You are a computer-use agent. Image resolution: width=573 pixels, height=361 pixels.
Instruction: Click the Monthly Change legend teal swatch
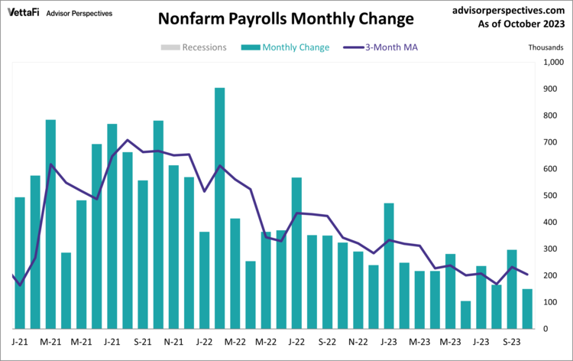coord(250,47)
